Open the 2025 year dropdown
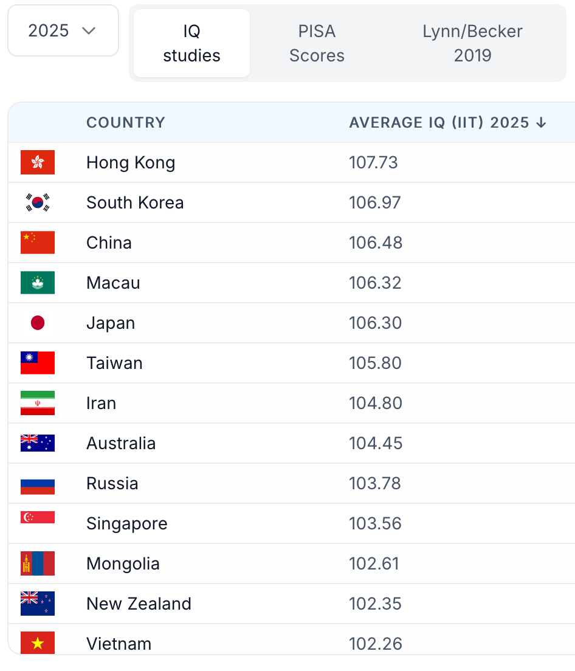The image size is (575, 671). coord(63,31)
